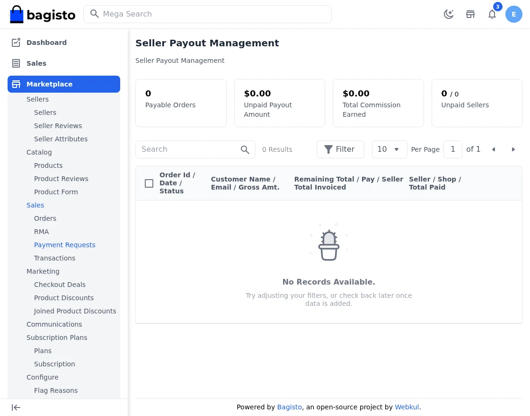Click the datagrid search magnifier icon

(x=245, y=149)
